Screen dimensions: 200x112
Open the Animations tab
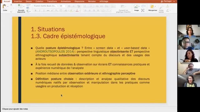66,1
